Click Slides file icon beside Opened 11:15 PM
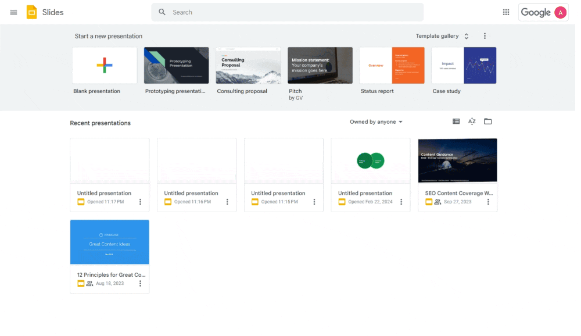581x336 pixels. (x=255, y=202)
